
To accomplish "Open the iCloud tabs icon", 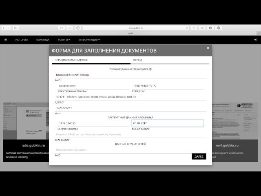I will 62,28.
